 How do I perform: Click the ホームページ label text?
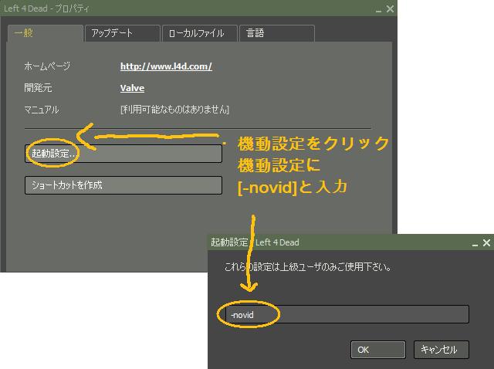pyautogui.click(x=47, y=66)
